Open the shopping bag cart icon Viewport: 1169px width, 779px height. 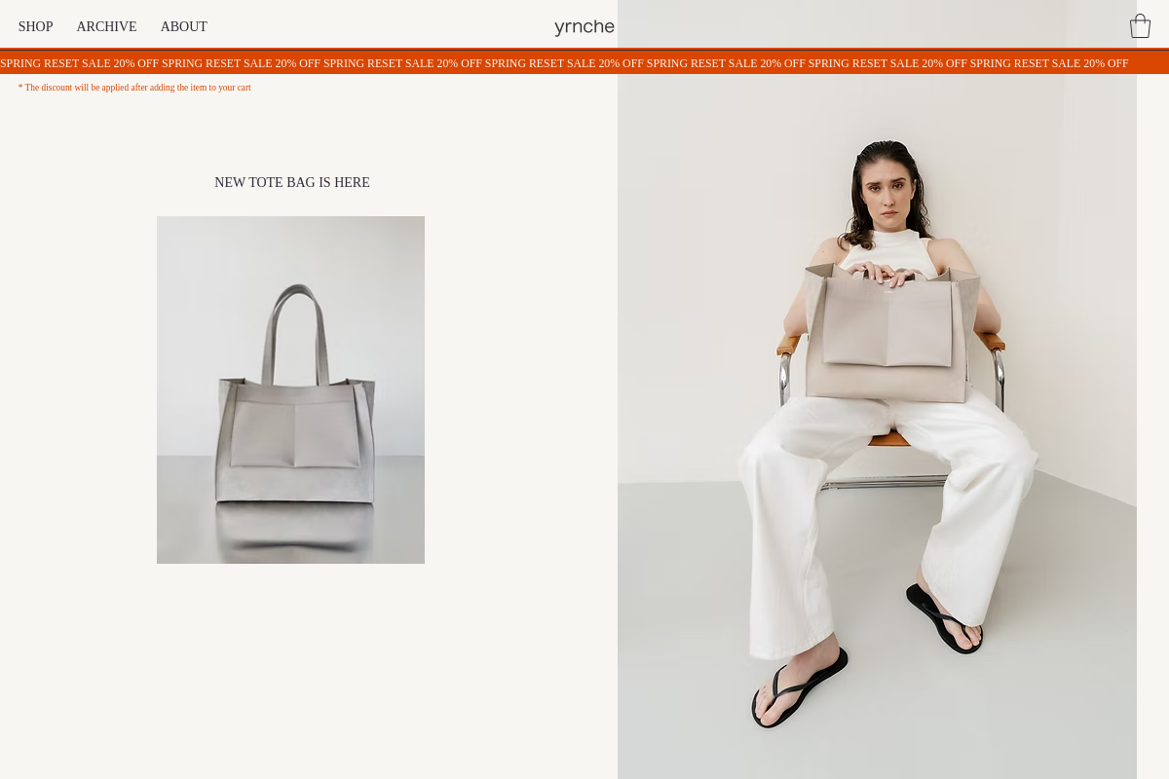(1140, 26)
